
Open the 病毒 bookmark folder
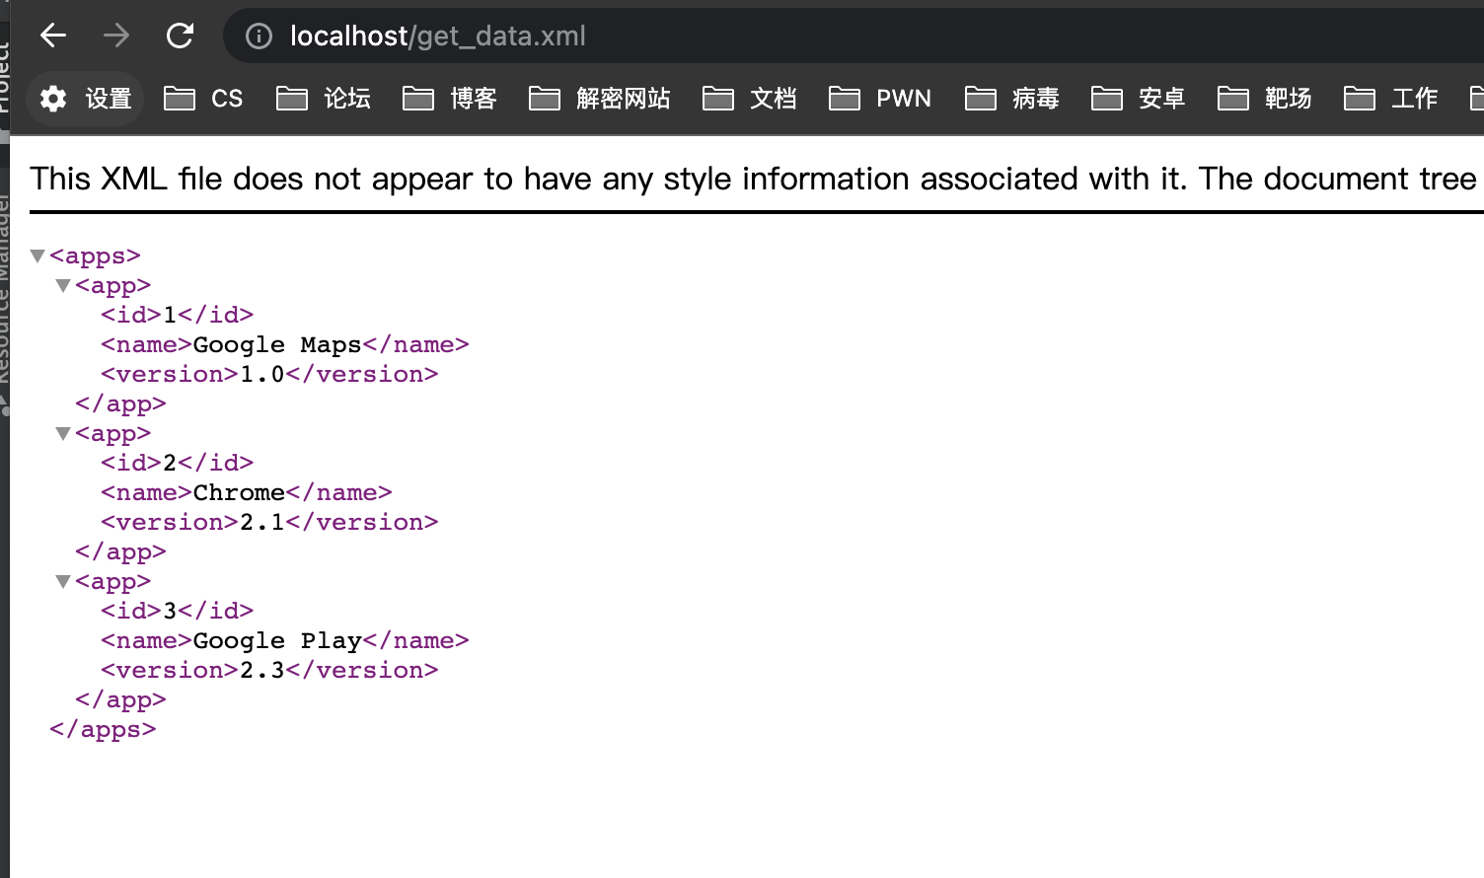1012,99
